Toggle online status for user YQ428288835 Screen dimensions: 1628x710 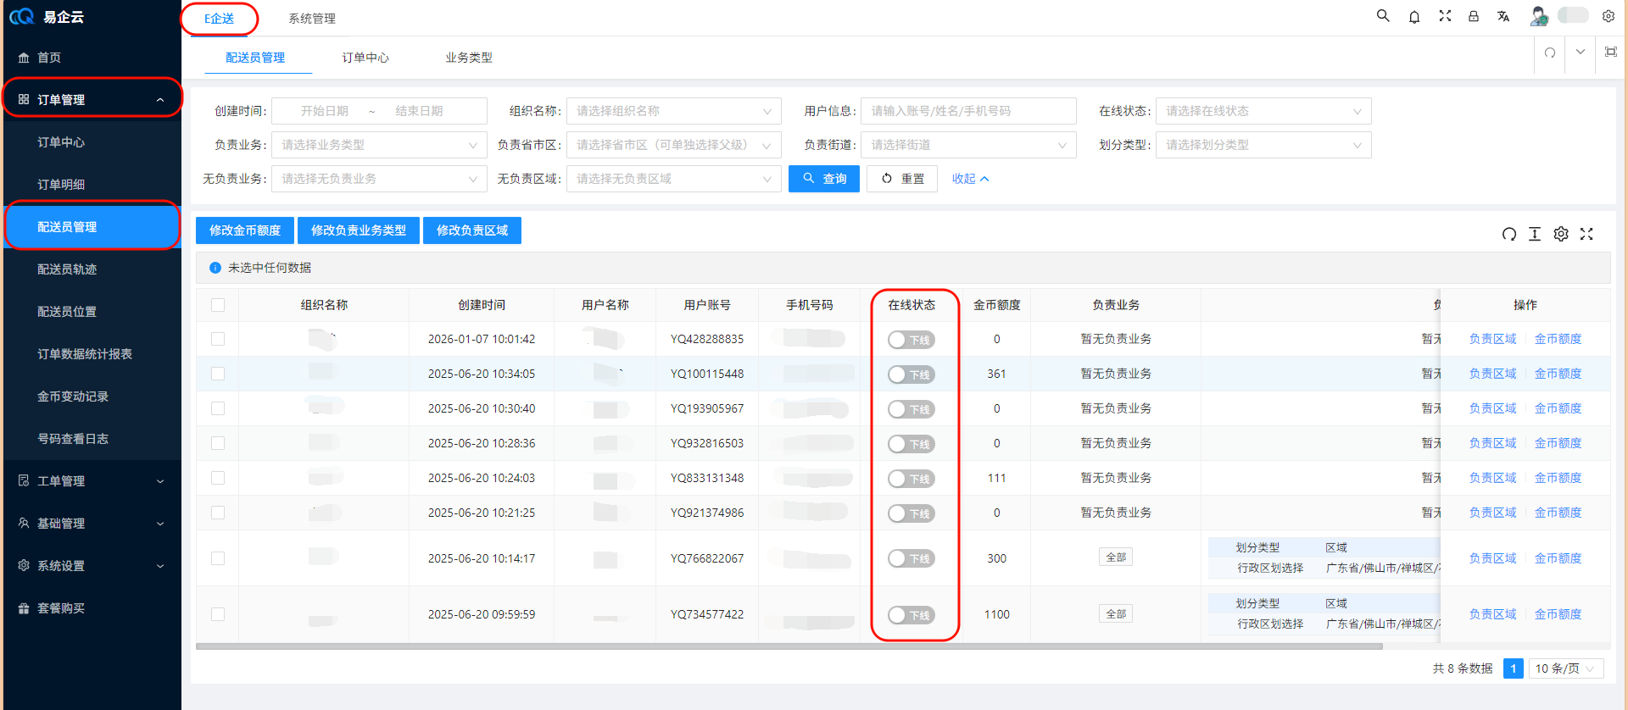[x=911, y=340]
